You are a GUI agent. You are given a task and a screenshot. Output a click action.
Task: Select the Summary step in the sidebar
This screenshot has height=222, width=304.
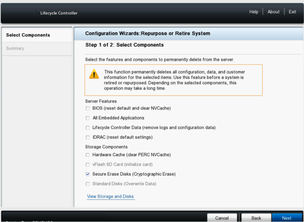coord(15,48)
